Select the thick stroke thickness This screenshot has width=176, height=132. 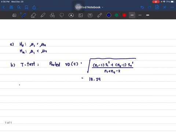coord(148,15)
